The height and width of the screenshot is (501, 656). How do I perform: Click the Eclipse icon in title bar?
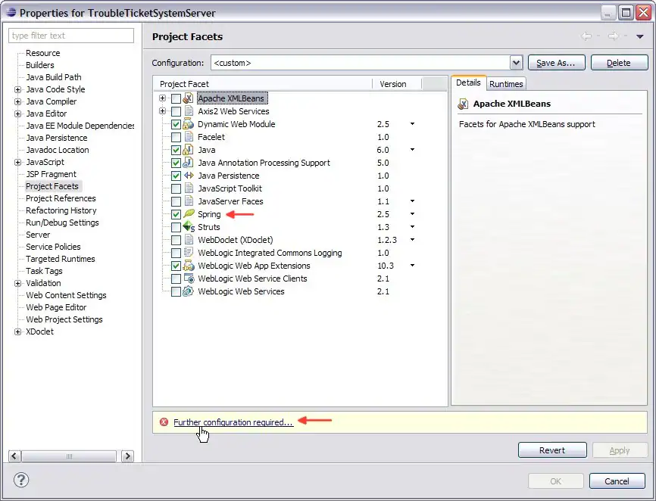(x=11, y=13)
